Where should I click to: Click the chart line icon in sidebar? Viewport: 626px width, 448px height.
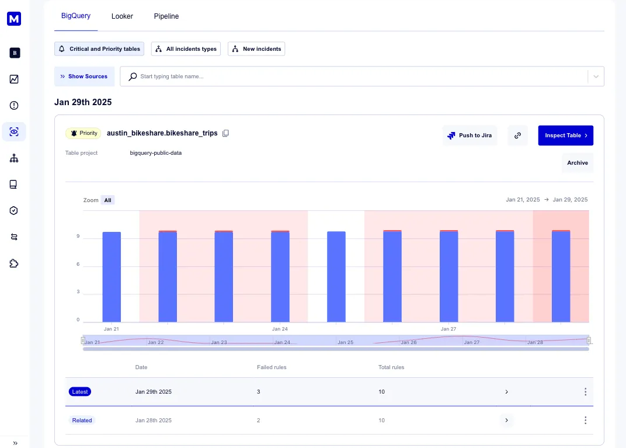(14, 79)
